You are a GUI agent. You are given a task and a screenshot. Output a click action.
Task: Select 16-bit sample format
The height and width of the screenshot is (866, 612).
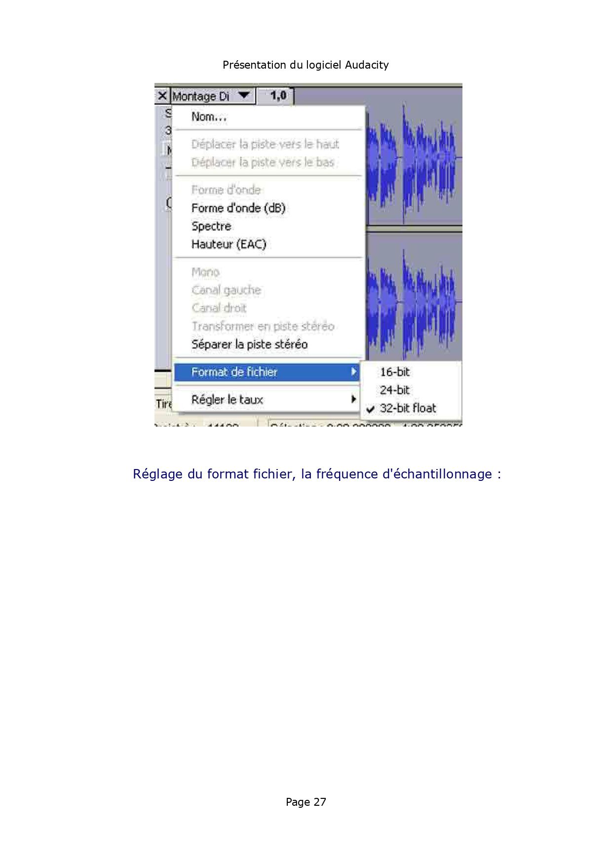pos(394,372)
